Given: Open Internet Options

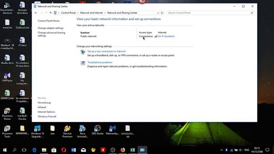Looking at the screenshot, I should [x=46, y=112].
